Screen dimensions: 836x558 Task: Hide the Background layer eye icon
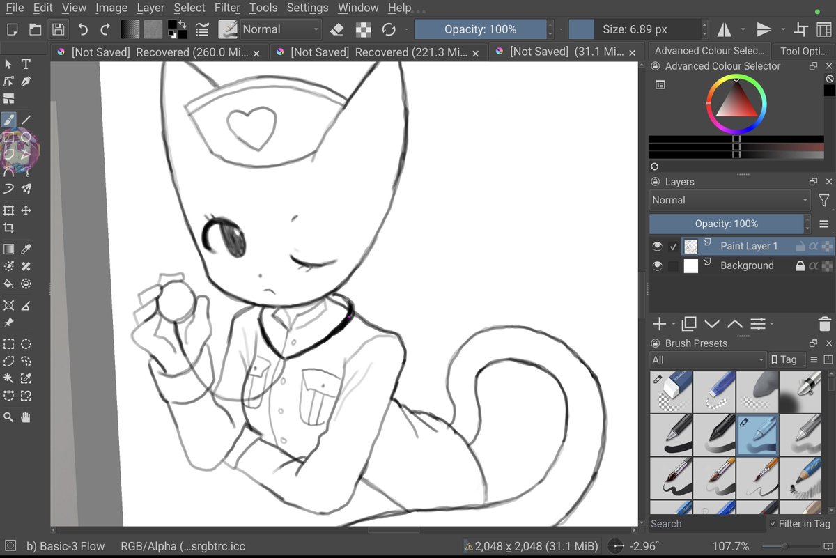click(x=657, y=265)
